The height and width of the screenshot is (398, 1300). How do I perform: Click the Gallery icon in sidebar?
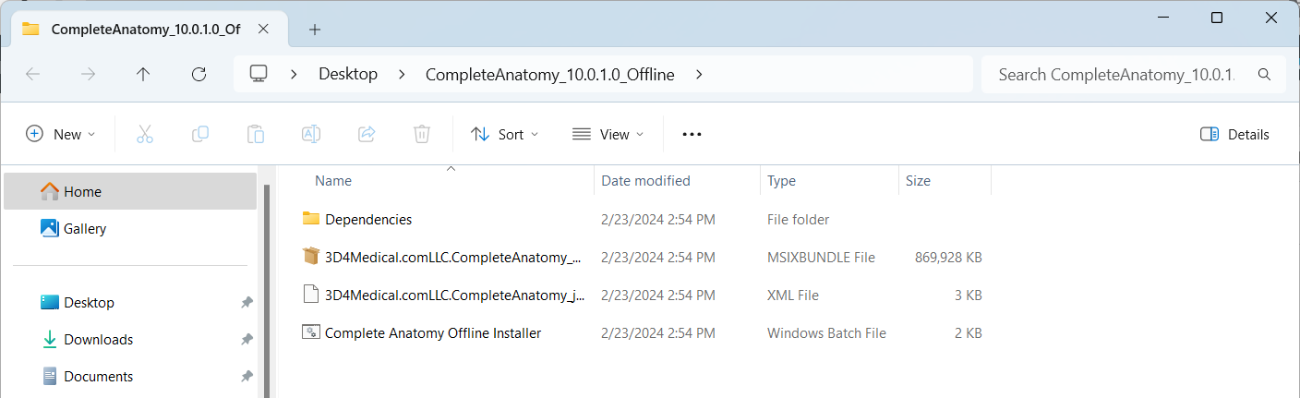pos(50,228)
